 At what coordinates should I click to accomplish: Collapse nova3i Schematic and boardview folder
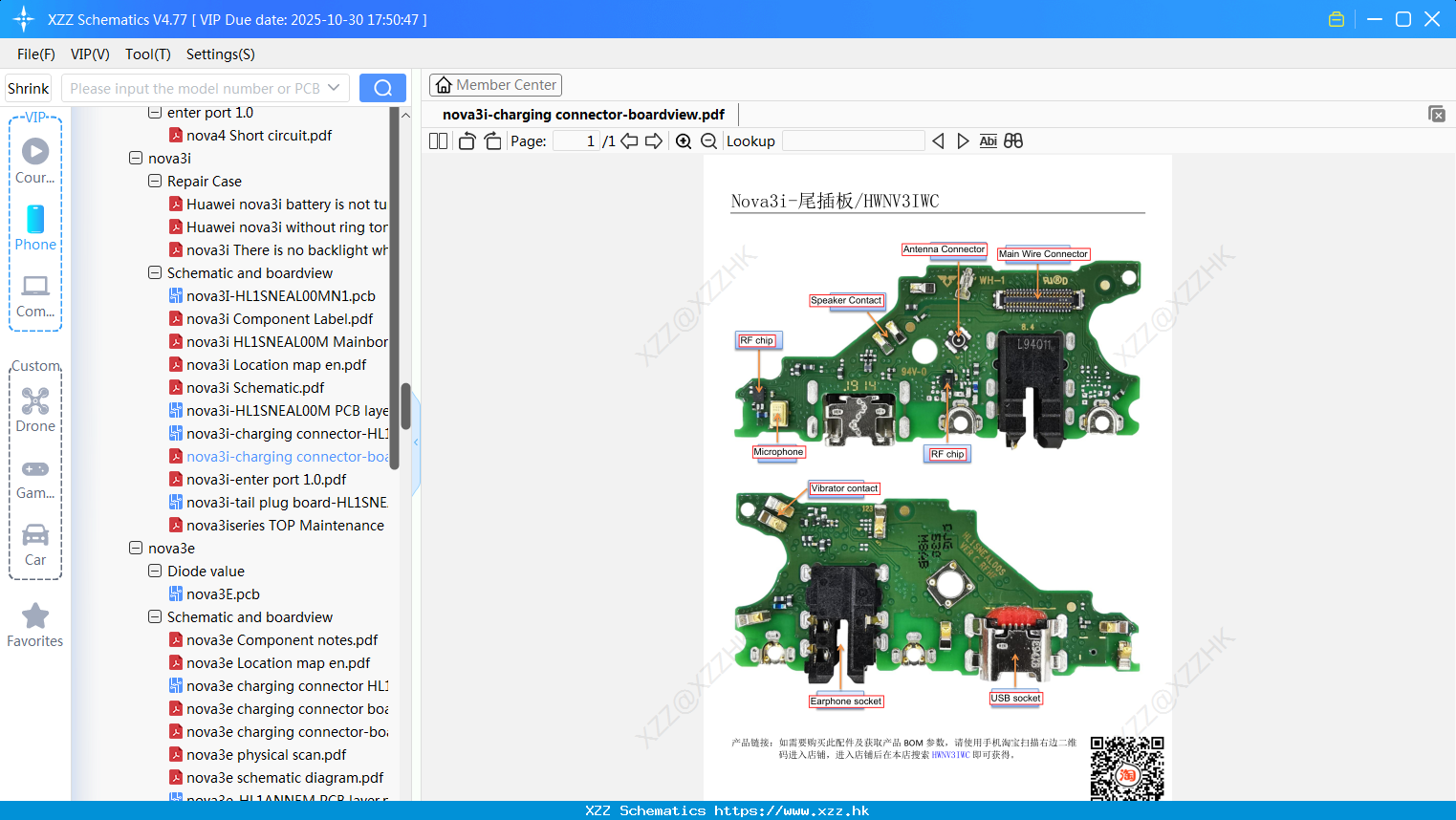pos(155,273)
